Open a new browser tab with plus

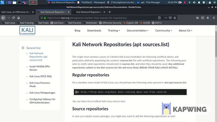[x=110, y=12]
